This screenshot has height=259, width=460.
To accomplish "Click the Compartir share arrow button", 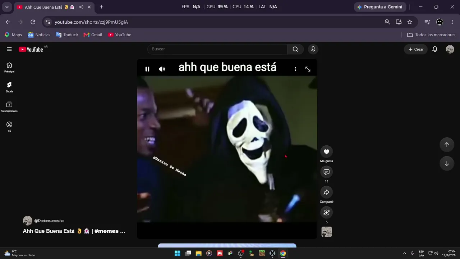I will [x=326, y=192].
